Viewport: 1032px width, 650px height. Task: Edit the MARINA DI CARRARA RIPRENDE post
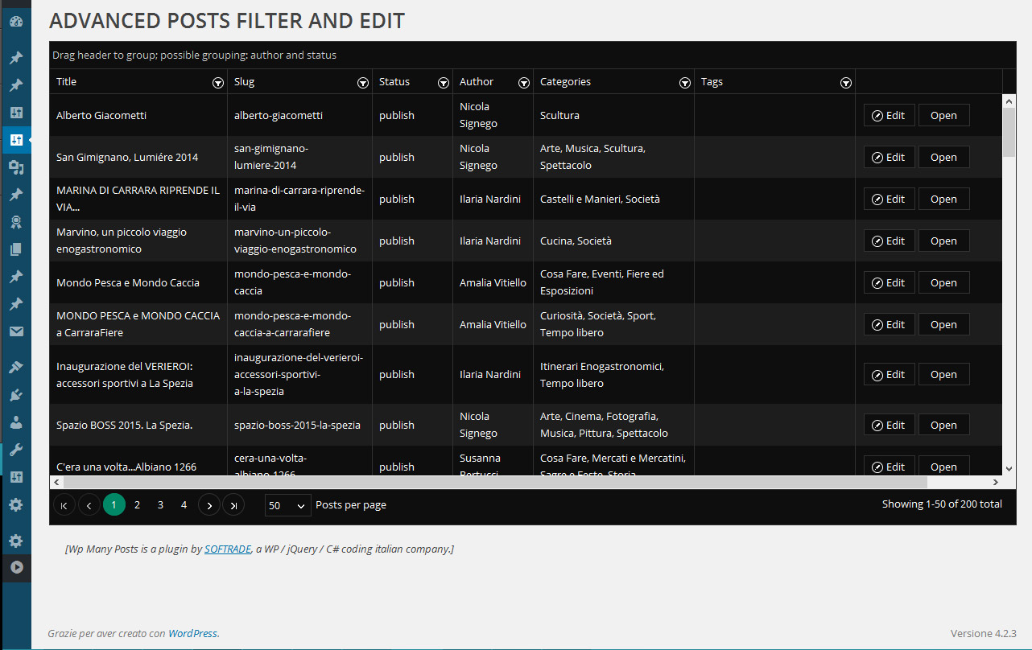pyautogui.click(x=889, y=199)
